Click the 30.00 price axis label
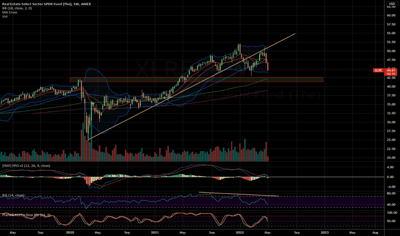 (391, 122)
